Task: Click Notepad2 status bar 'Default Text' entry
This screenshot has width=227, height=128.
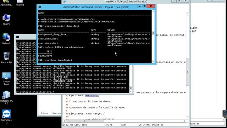Action: (157, 125)
